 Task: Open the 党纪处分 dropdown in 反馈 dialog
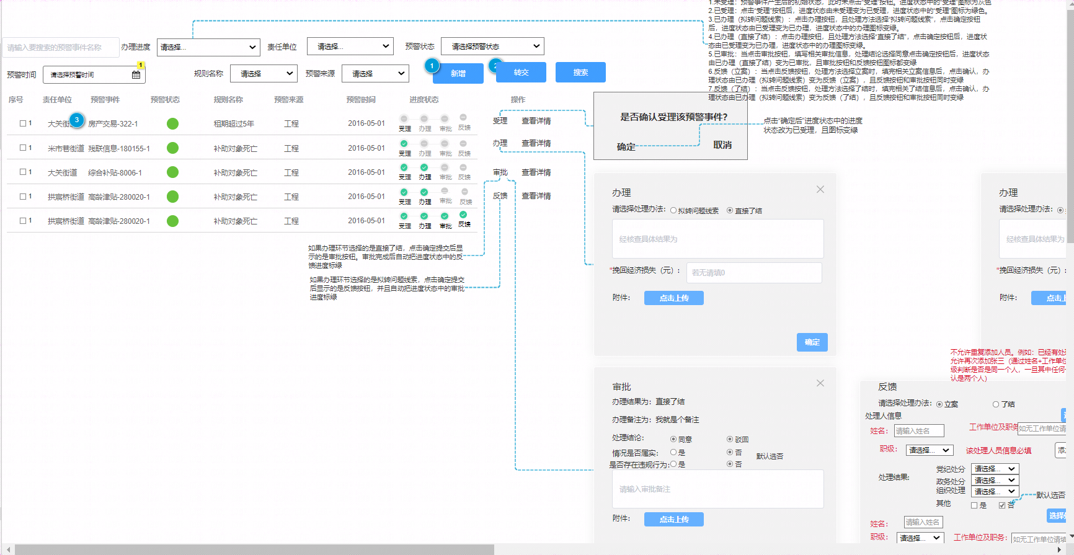[995, 469]
